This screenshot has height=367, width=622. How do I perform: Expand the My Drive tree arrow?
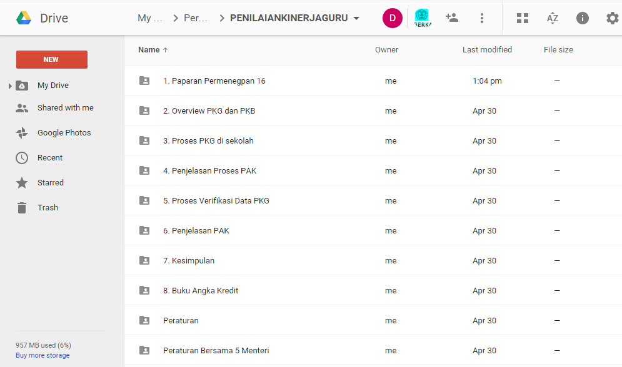point(10,86)
